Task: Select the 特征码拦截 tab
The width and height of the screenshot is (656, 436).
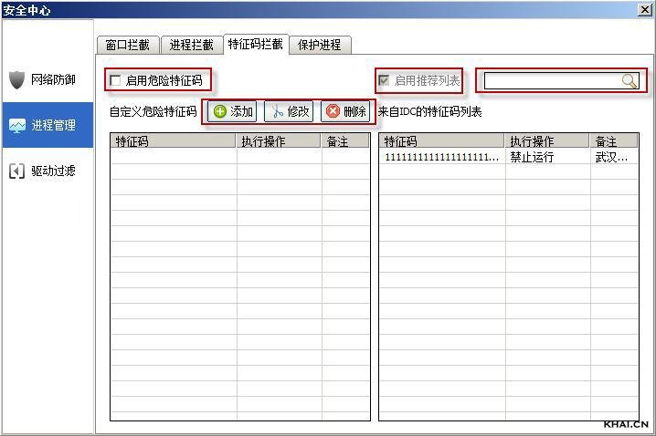Action: [255, 44]
